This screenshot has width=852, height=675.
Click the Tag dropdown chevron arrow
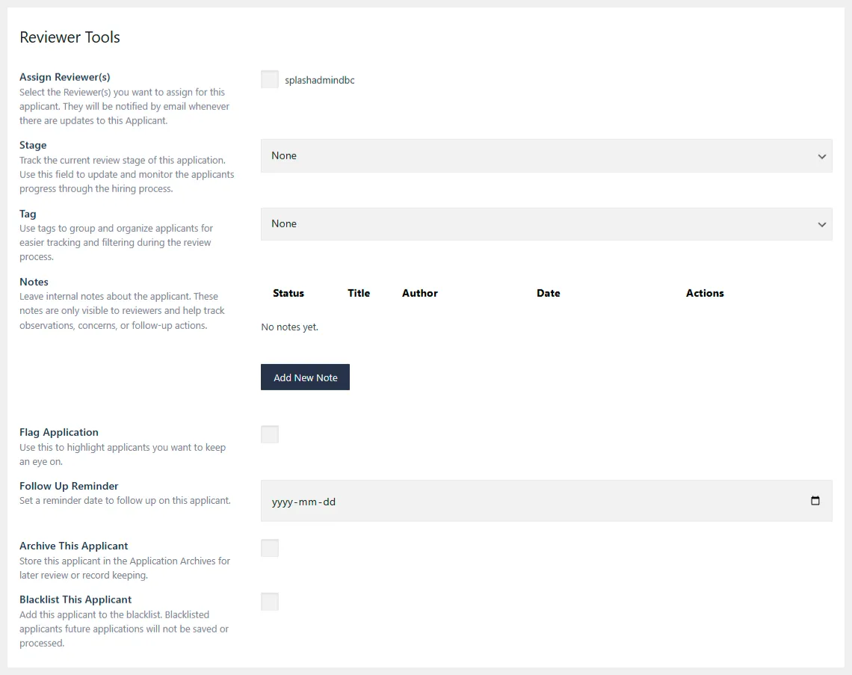822,224
